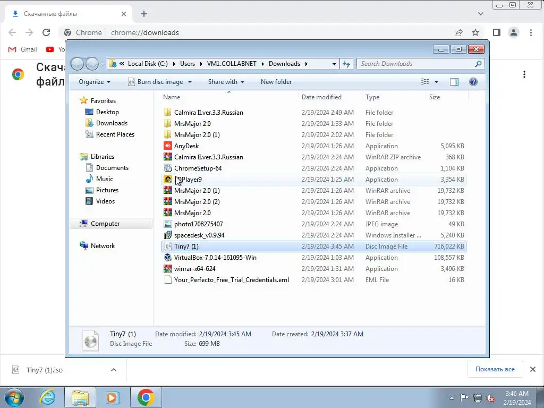Launch Internet Explorer from taskbar
The height and width of the screenshot is (408, 544).
point(47,397)
